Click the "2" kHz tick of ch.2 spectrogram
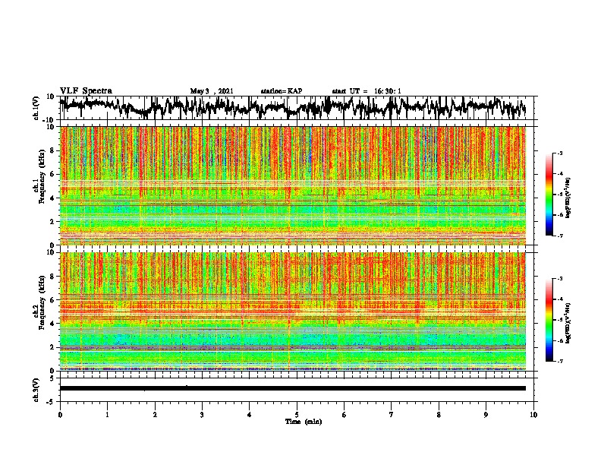The width and height of the screenshot is (601, 465). pyautogui.click(x=53, y=347)
